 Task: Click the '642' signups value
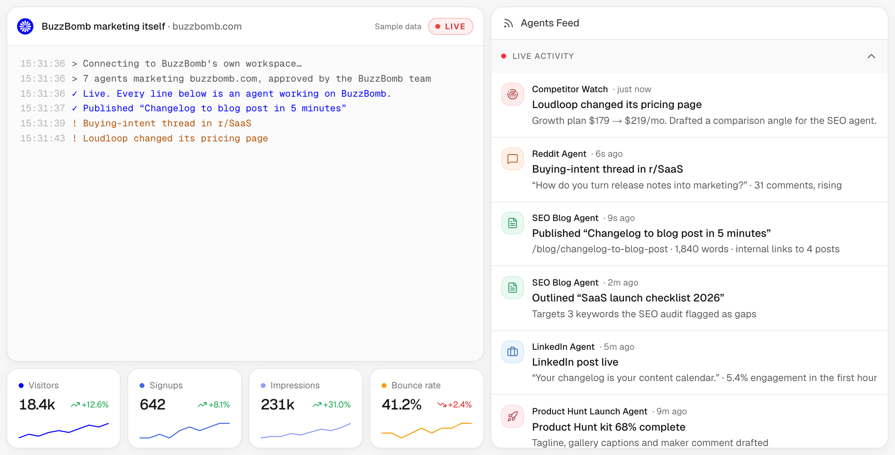[x=153, y=405]
